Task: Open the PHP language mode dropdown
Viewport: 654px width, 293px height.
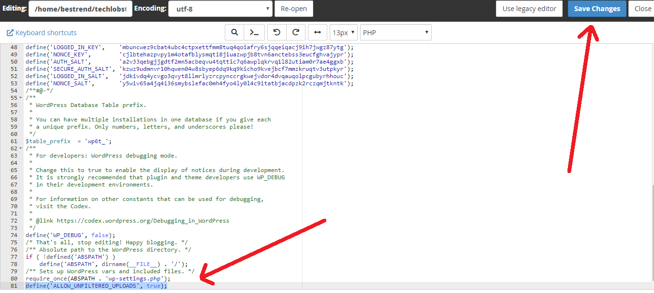Action: [x=395, y=32]
